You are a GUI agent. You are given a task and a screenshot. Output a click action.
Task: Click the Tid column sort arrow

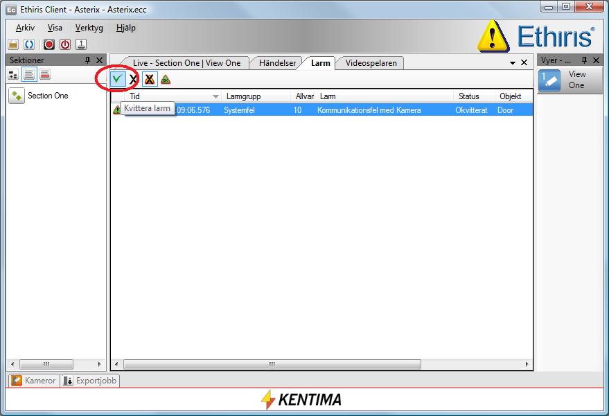[215, 96]
